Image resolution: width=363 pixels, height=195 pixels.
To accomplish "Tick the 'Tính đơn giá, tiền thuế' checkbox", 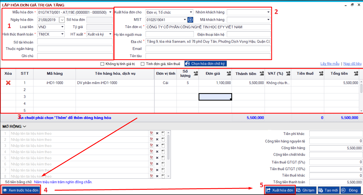I will click(x=143, y=64).
